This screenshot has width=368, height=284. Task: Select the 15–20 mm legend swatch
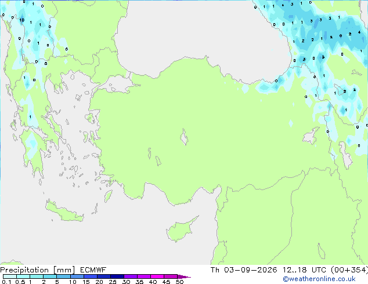pos(90,276)
